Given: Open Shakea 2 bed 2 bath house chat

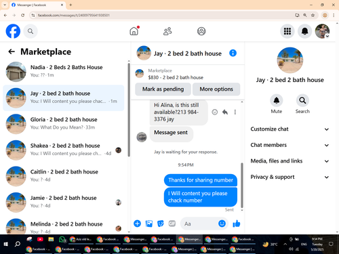Looking at the screenshot, I should pyautogui.click(x=64, y=150).
